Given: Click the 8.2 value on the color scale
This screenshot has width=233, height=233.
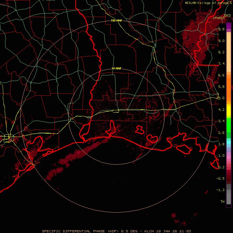Looking at the screenshot, I should point(221,52).
